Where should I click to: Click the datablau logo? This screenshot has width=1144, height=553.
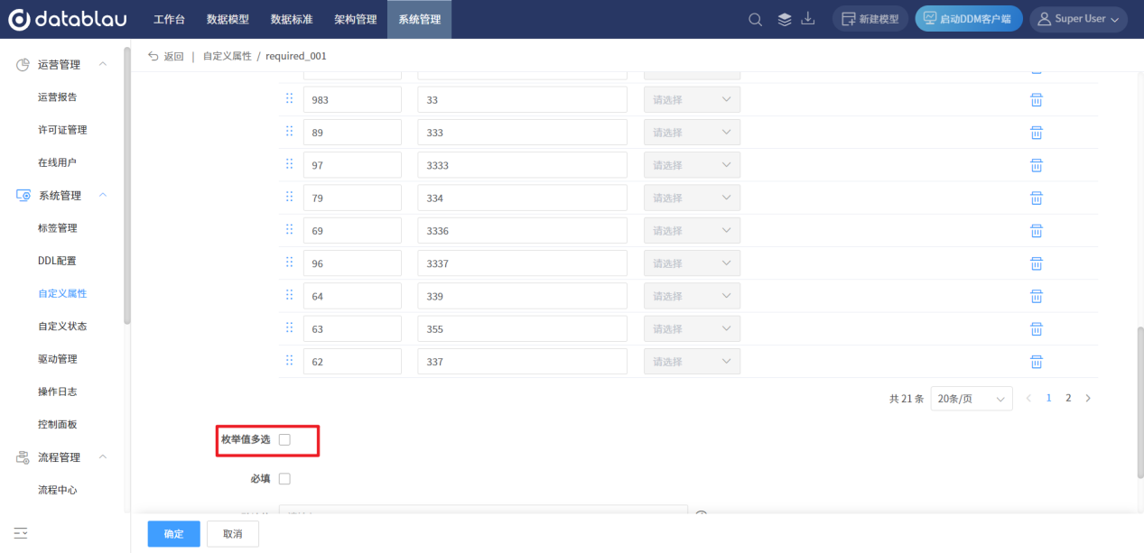[68, 19]
